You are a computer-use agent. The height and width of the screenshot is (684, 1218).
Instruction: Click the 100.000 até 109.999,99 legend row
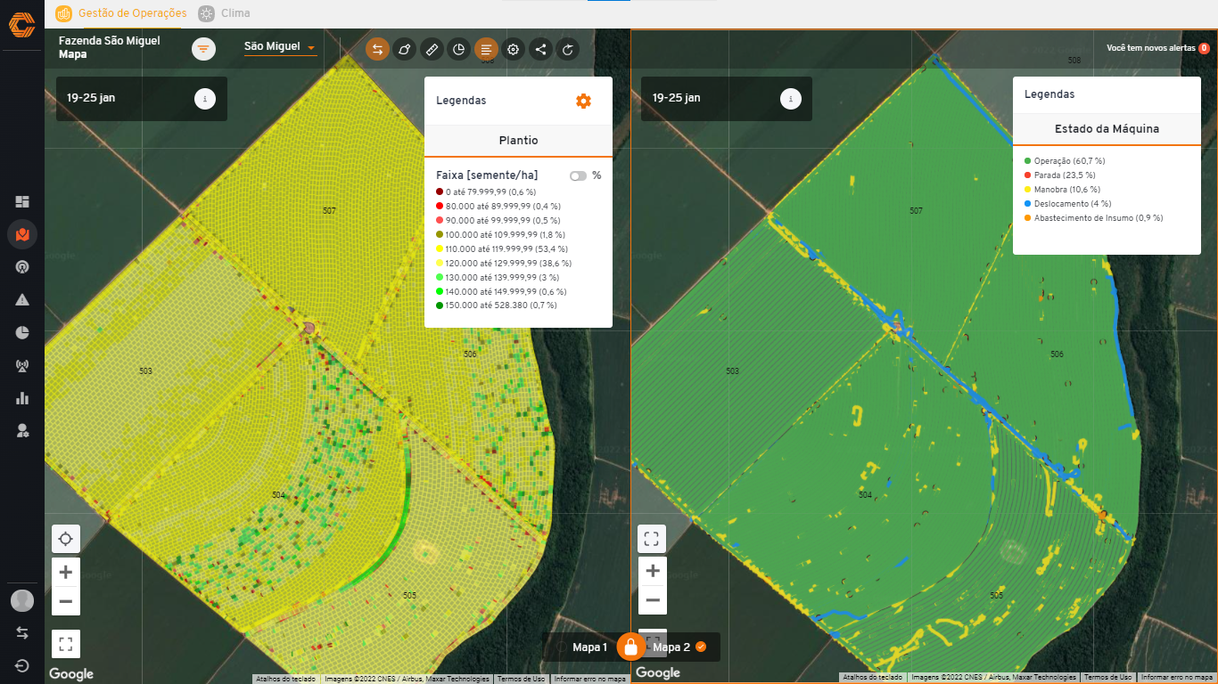coord(502,235)
